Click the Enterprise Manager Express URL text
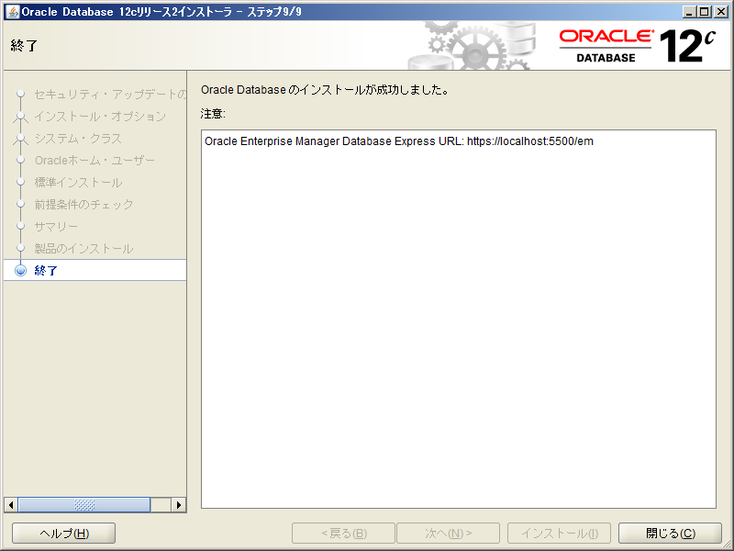This screenshot has width=734, height=551. (399, 141)
